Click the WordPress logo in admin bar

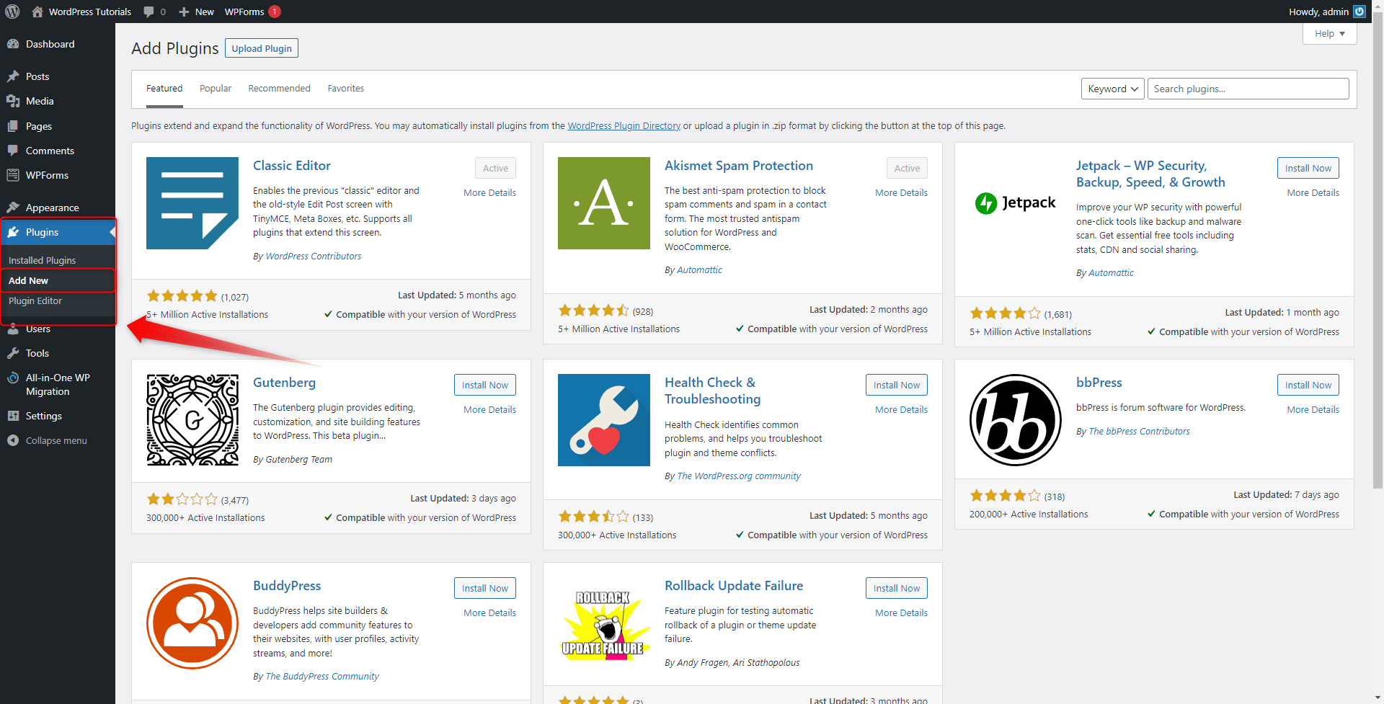coord(12,12)
